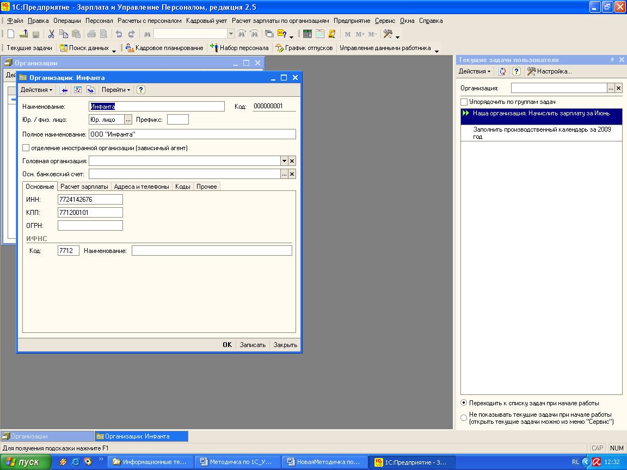Click the OK button in Инфанта form
The width and height of the screenshot is (627, 470).
(227, 345)
